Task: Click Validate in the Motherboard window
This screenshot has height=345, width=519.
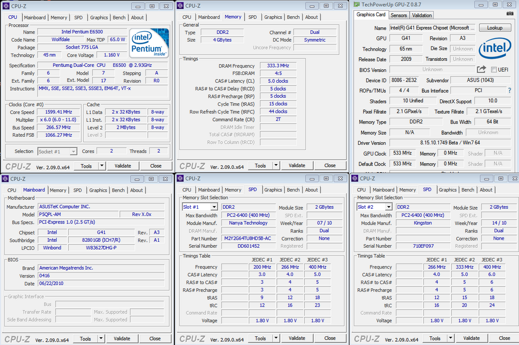Action: [122, 338]
